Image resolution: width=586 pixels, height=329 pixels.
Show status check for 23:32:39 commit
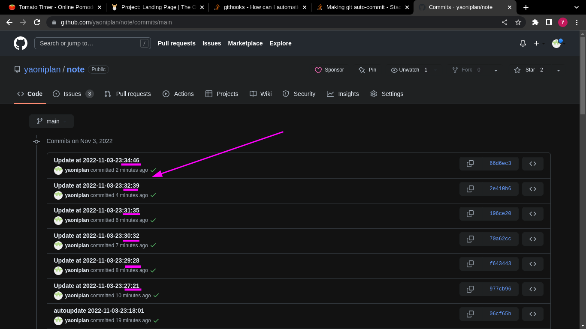153,195
